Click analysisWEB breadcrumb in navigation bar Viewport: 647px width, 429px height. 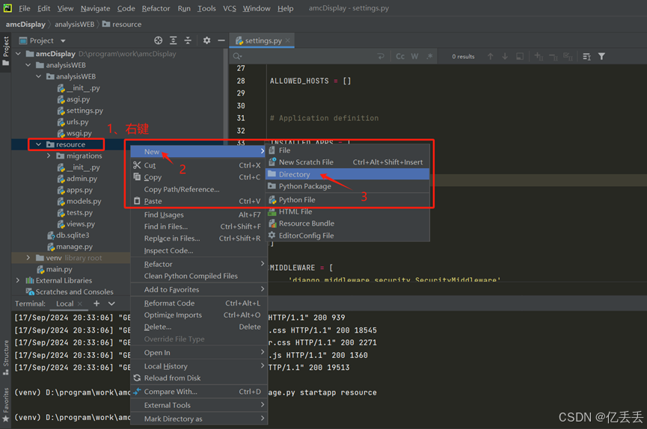tap(74, 25)
